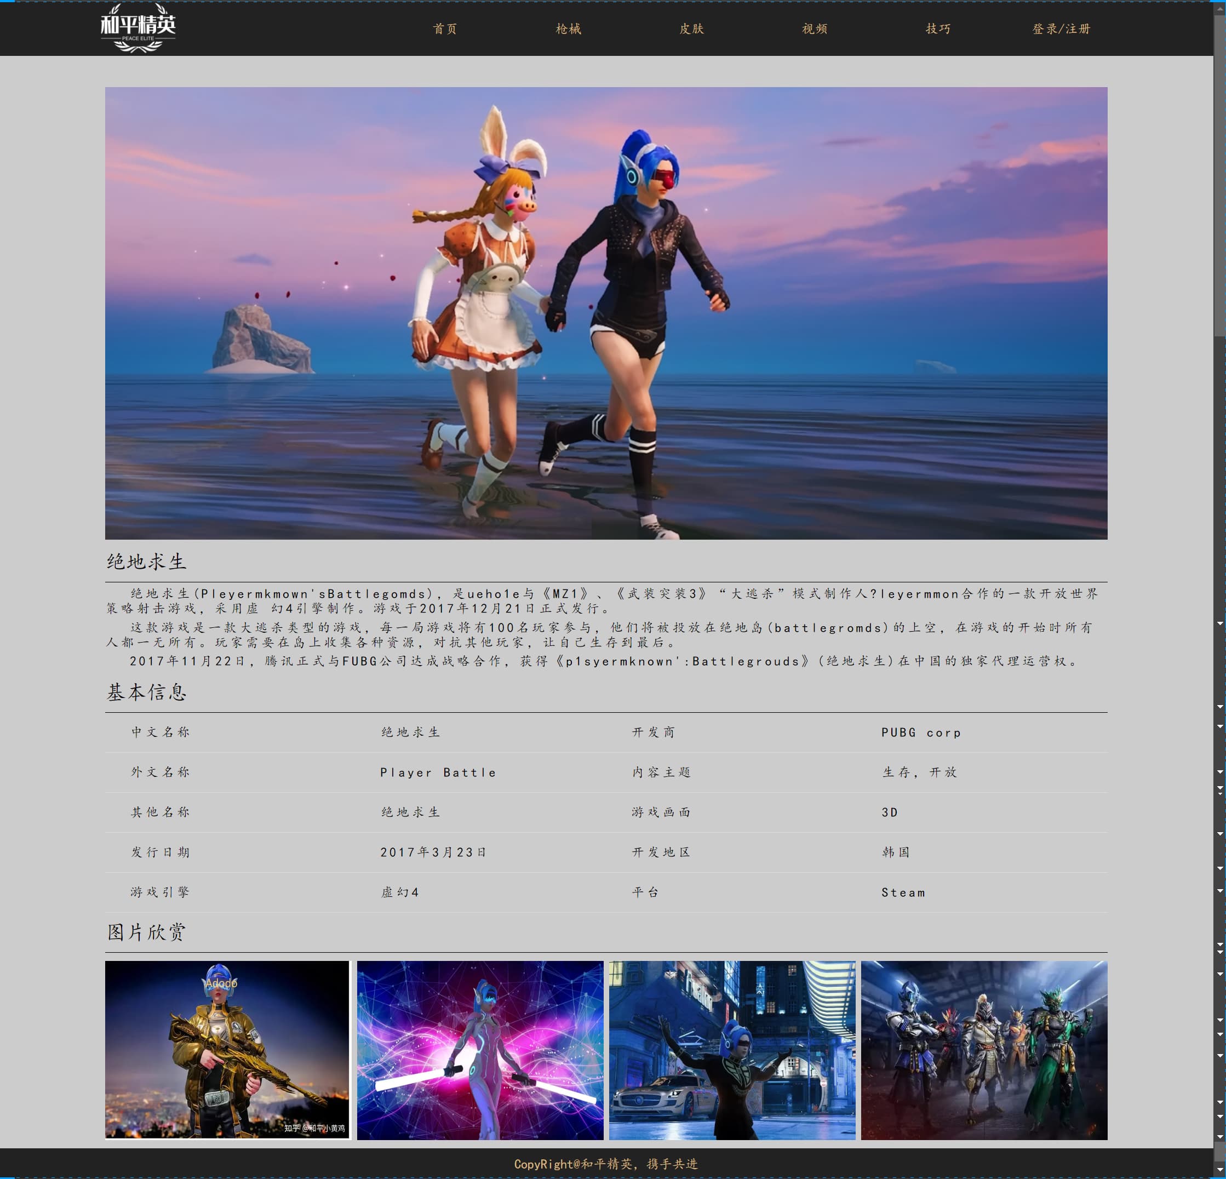Click the 和平精英 Peace Elite logo
Image resolution: width=1226 pixels, height=1179 pixels.
coord(138,28)
